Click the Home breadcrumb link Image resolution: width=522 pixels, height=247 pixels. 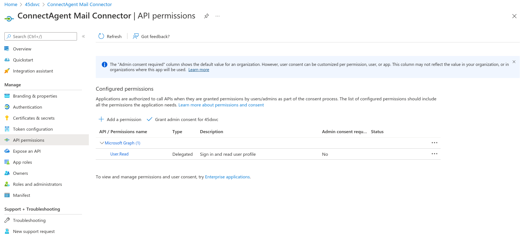[x=11, y=4]
